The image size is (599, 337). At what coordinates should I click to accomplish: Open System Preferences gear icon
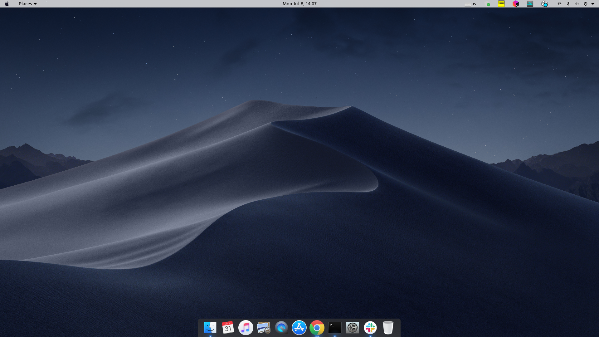[x=353, y=328]
